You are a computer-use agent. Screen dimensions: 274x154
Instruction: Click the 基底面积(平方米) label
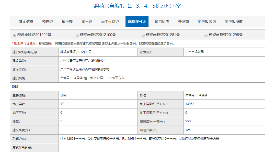click(x=152, y=122)
